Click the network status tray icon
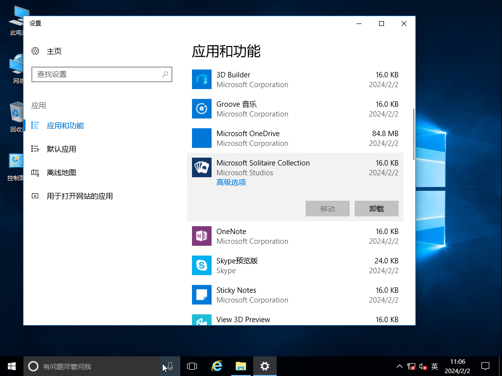Image resolution: width=502 pixels, height=376 pixels. 411,366
